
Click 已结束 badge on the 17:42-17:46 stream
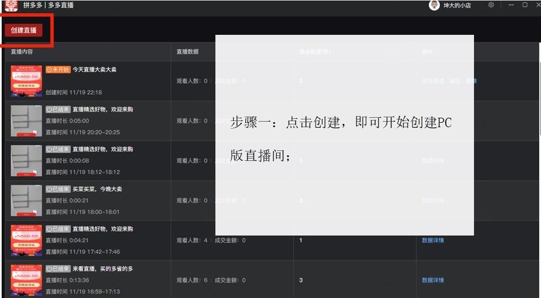[58, 229]
